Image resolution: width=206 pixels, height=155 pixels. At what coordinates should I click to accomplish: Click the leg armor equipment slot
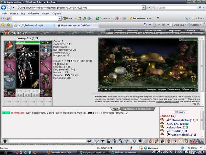(x=46, y=81)
